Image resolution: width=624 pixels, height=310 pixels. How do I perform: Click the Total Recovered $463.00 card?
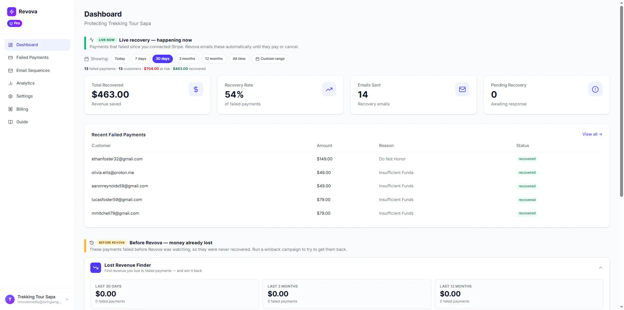coord(147,95)
